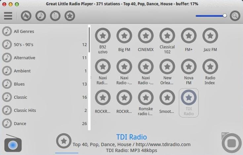This screenshot has width=243, height=155.
Task: Toggle favorite star for the playing station
Action: (64, 141)
